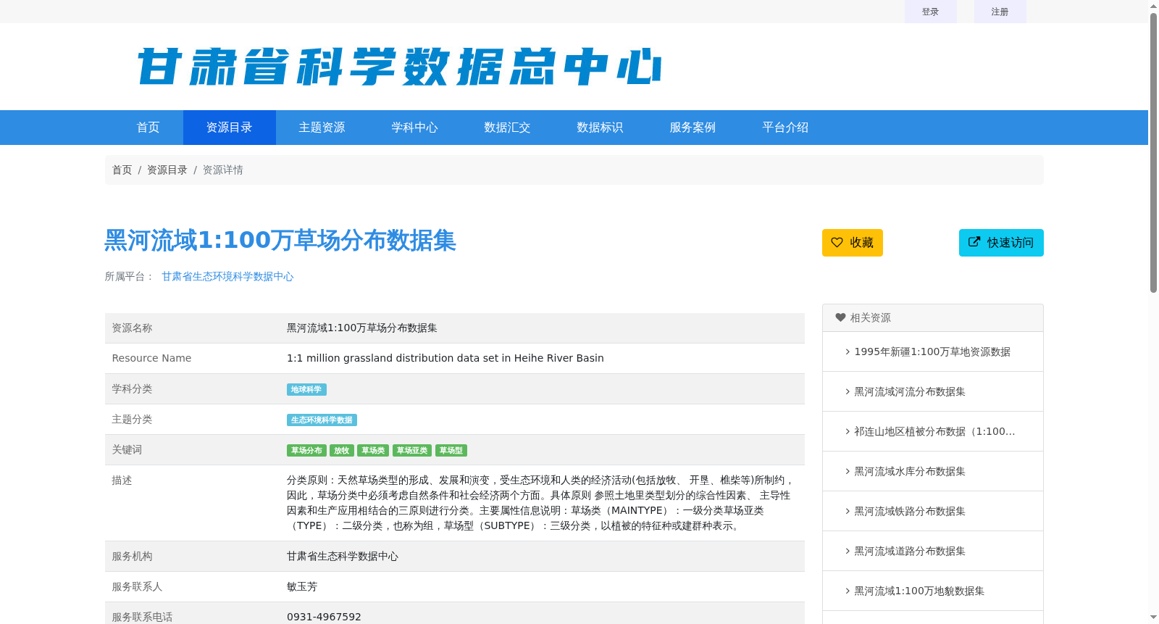Open the 主题资源 menu item
1159x624 pixels.
322,128
